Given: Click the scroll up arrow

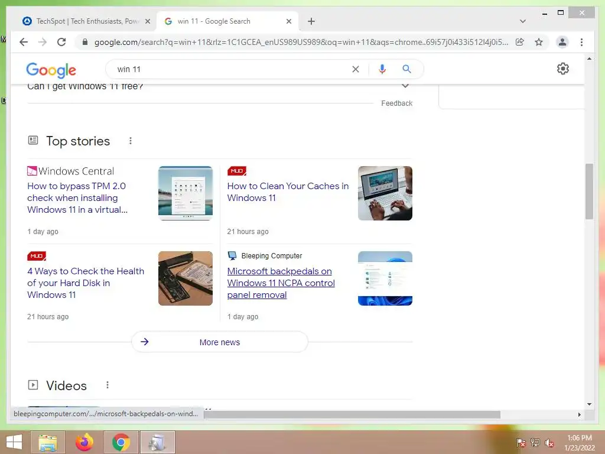Looking at the screenshot, I should 589,59.
